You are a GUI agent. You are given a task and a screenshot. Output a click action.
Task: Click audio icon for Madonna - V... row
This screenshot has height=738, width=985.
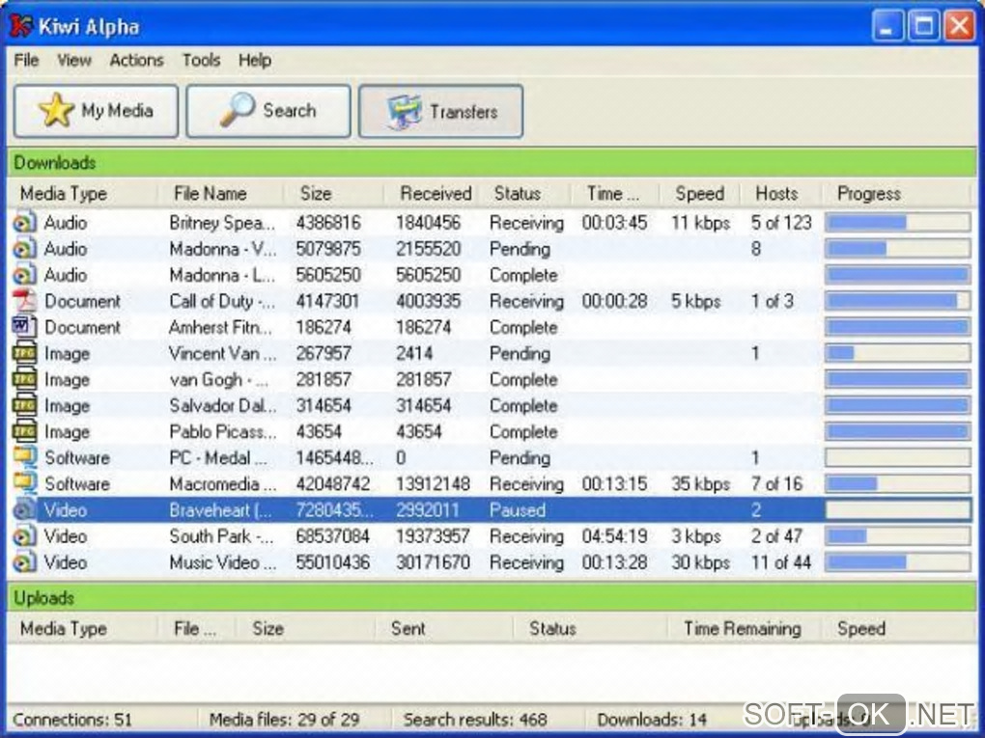[24, 249]
